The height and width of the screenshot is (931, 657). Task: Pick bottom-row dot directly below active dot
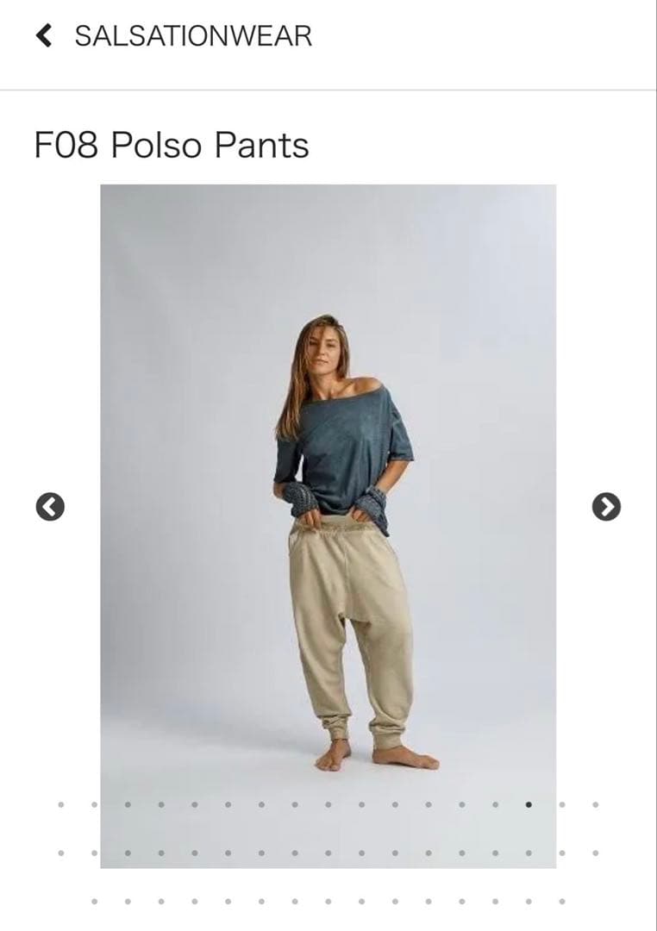pyautogui.click(x=529, y=902)
